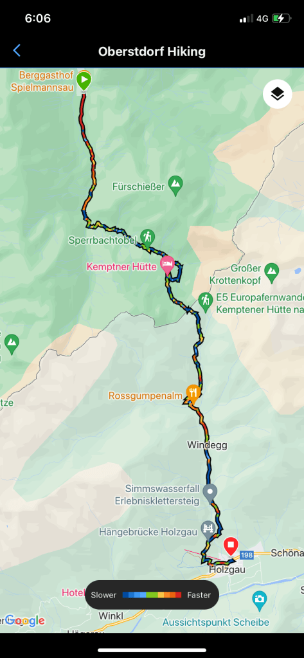304x658 pixels.
Task: Tap the green start marker at Spielmannsau
Action: 84,81
